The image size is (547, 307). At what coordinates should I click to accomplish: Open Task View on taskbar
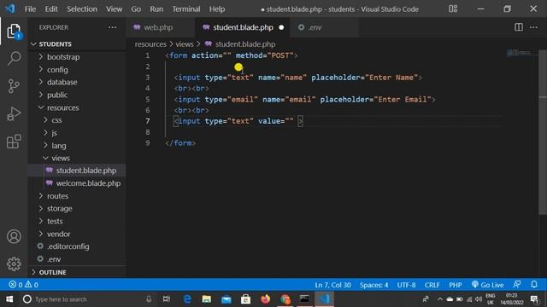[167, 299]
